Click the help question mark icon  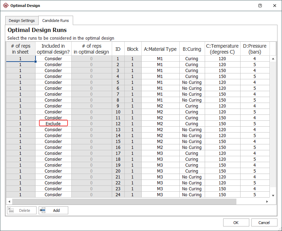[260, 6]
